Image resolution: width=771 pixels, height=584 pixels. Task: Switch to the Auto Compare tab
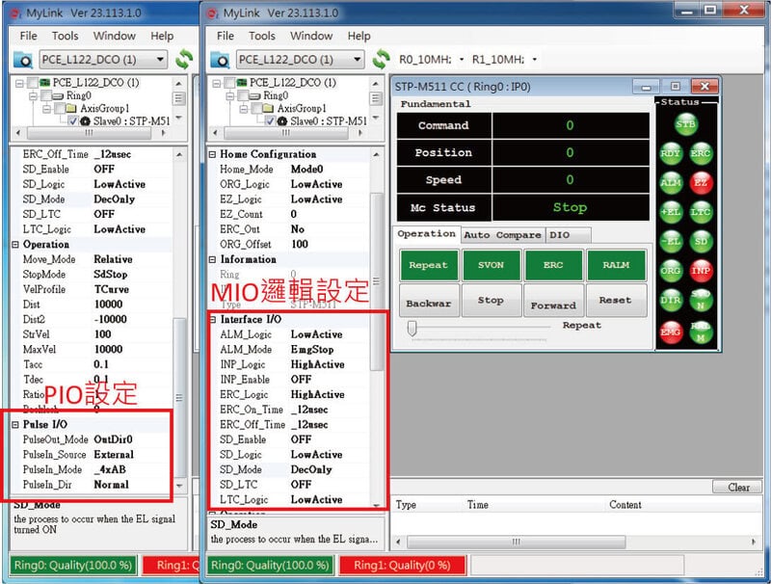coord(502,235)
